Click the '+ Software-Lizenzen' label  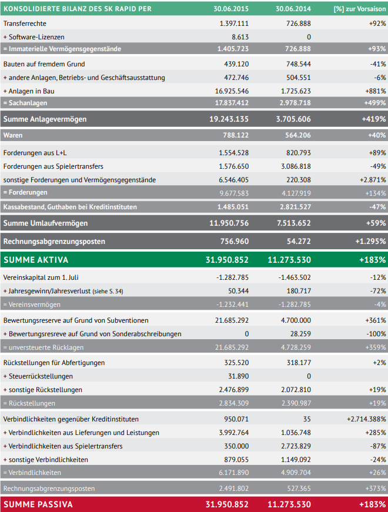34,37
